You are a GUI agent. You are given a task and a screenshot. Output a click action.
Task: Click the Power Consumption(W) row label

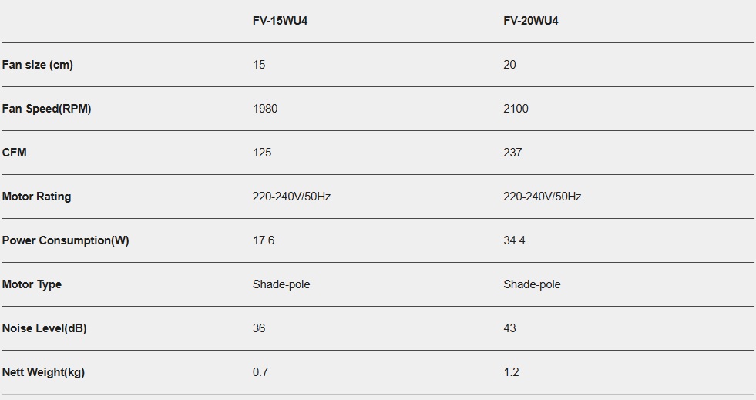[66, 240]
